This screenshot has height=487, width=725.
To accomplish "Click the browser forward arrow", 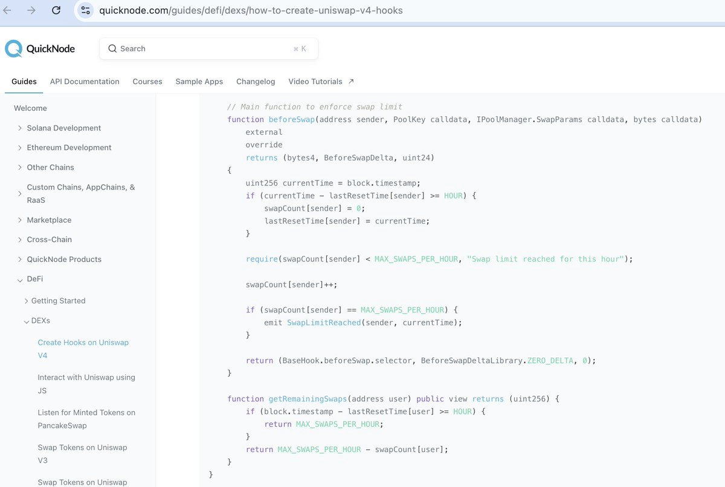I will [31, 10].
